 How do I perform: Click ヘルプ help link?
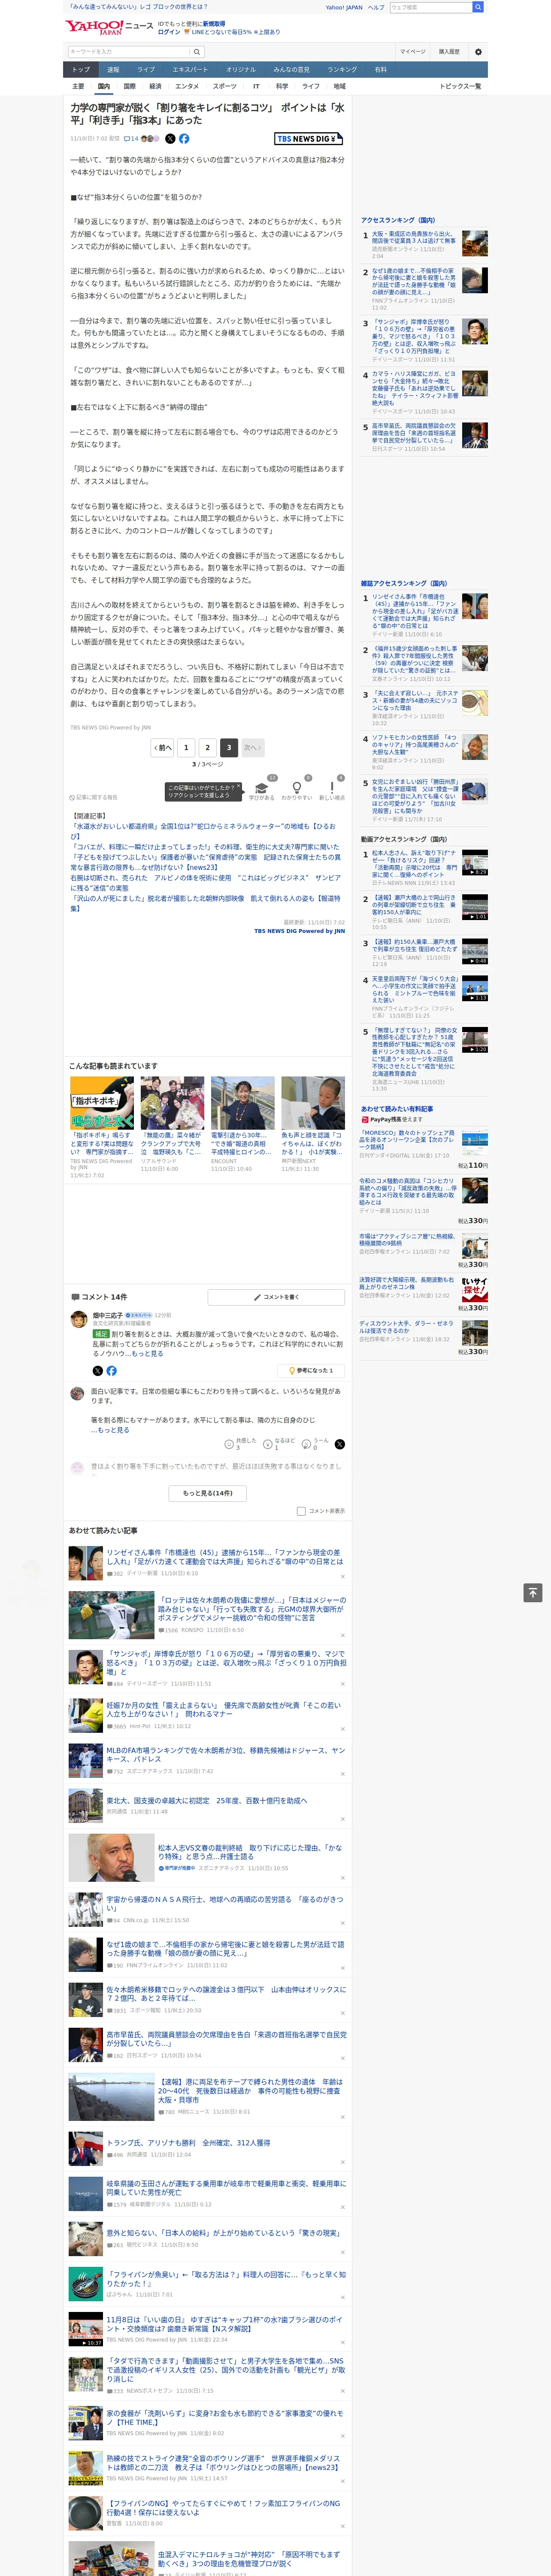376,7
